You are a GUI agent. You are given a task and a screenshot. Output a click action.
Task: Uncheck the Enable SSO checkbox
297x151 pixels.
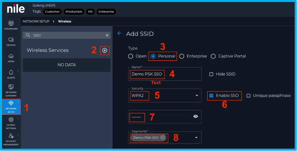211,96
